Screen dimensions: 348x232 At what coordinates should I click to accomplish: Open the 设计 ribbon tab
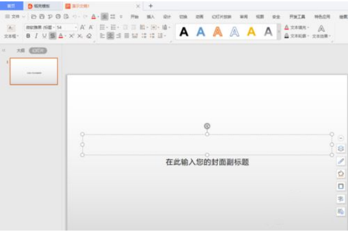pyautogui.click(x=167, y=17)
